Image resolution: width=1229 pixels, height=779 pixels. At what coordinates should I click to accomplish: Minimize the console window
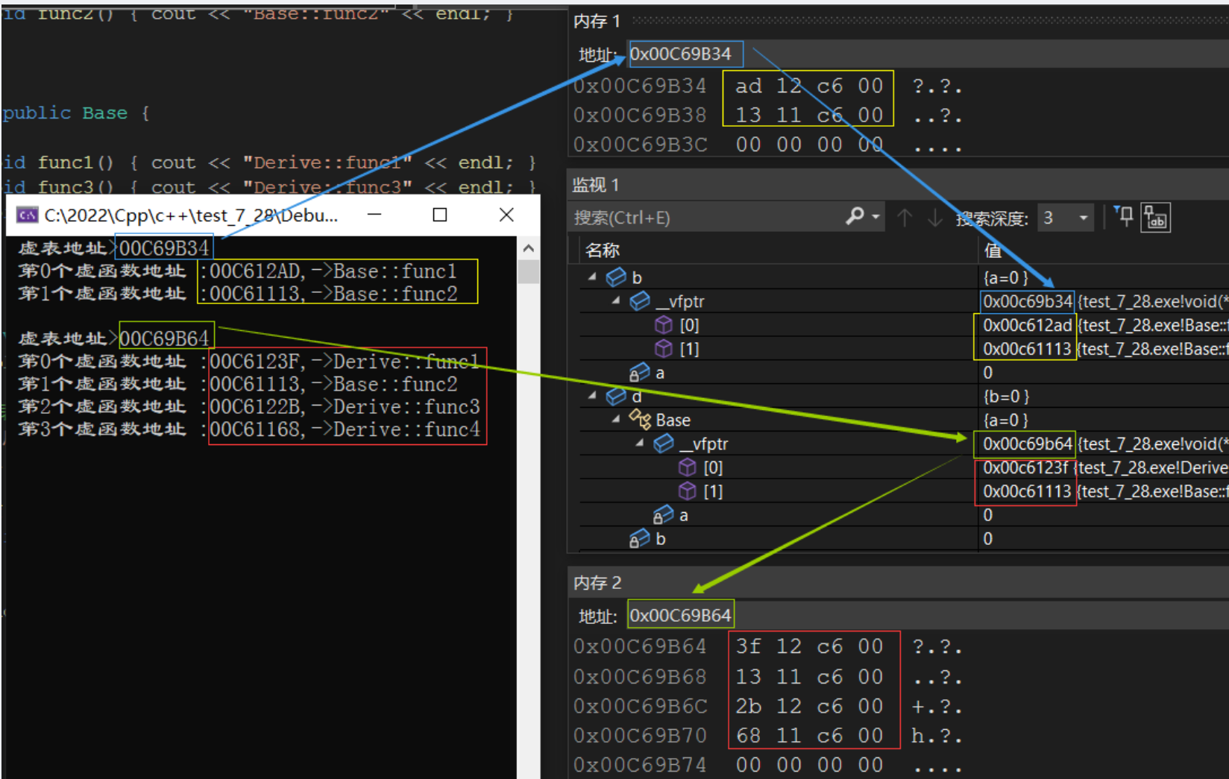(374, 215)
